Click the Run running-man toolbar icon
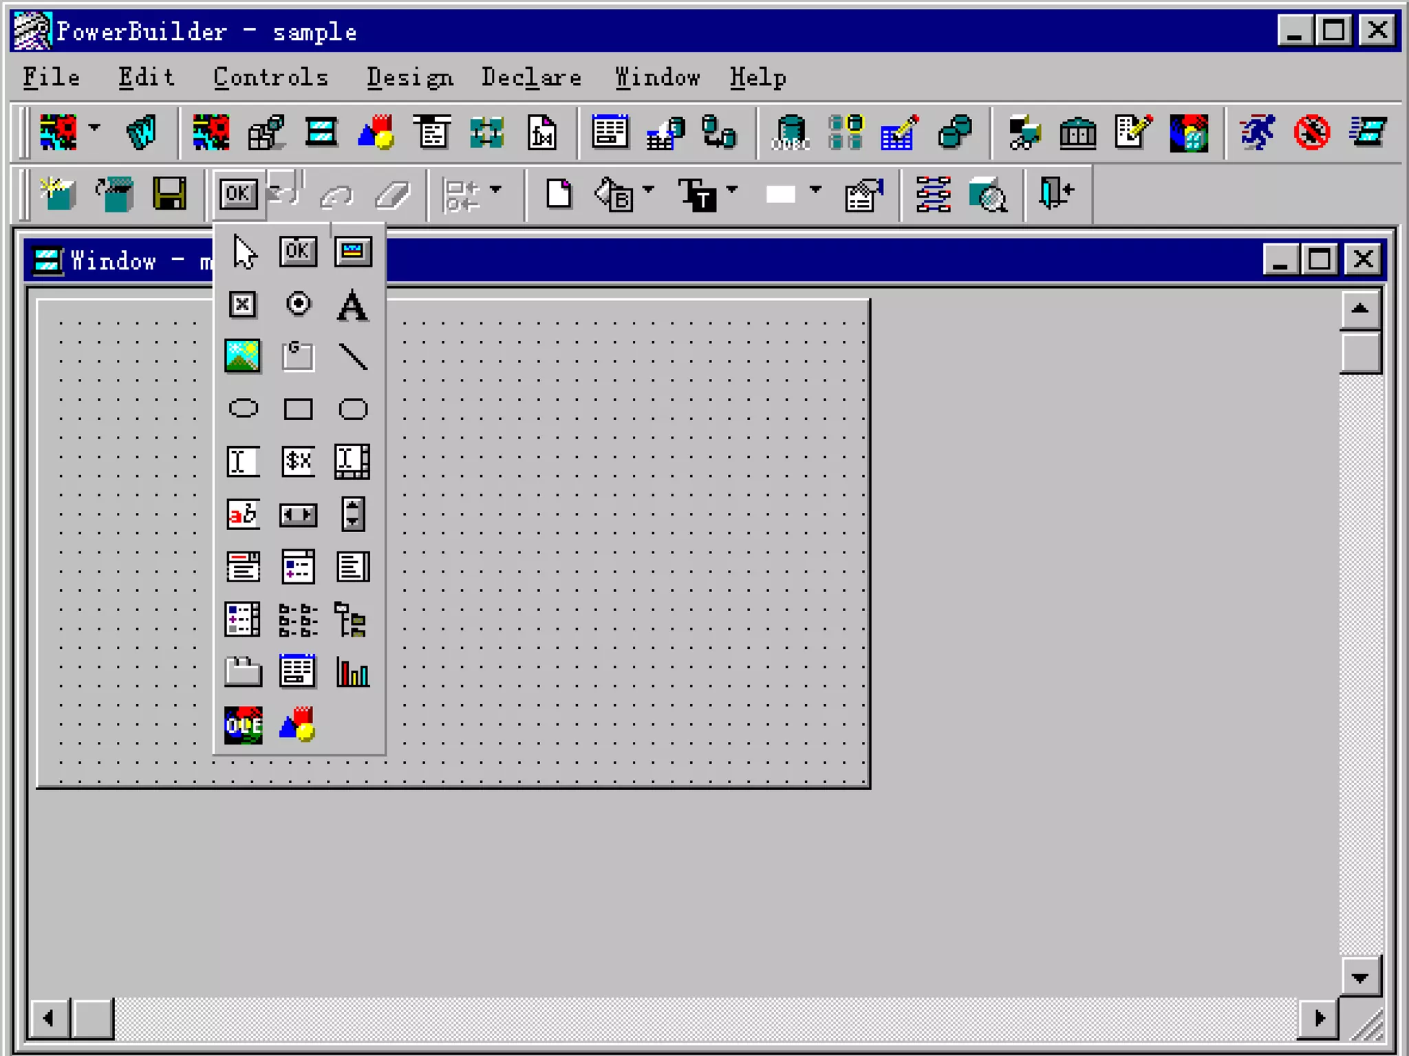 point(1257,132)
